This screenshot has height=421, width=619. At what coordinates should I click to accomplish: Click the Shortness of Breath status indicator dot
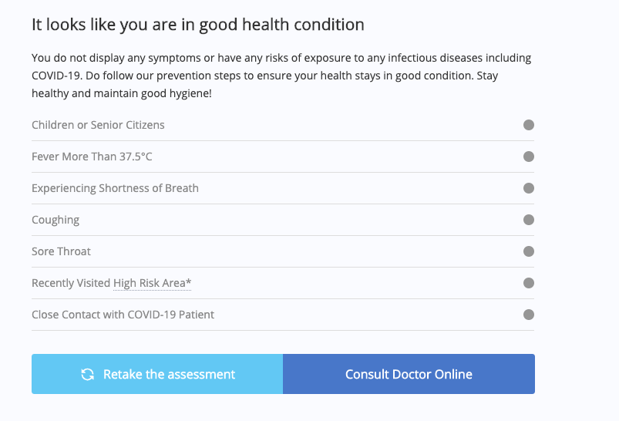tap(529, 188)
